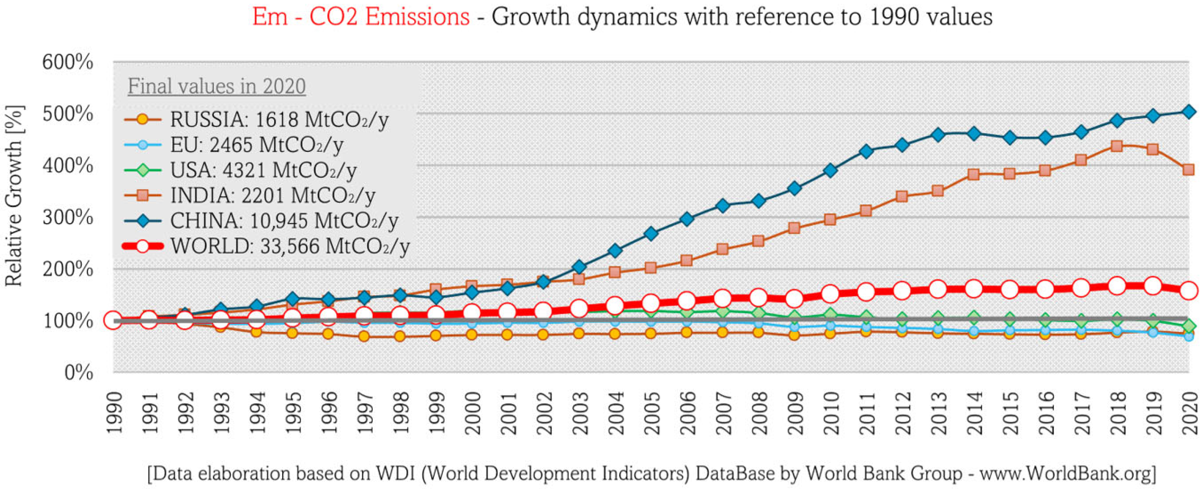Click China's 2011 data point diamond
This screenshot has height=489, width=1202.
pos(866,151)
